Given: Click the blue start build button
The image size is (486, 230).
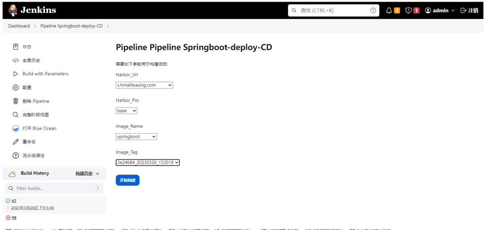Looking at the screenshot, I should [127, 180].
